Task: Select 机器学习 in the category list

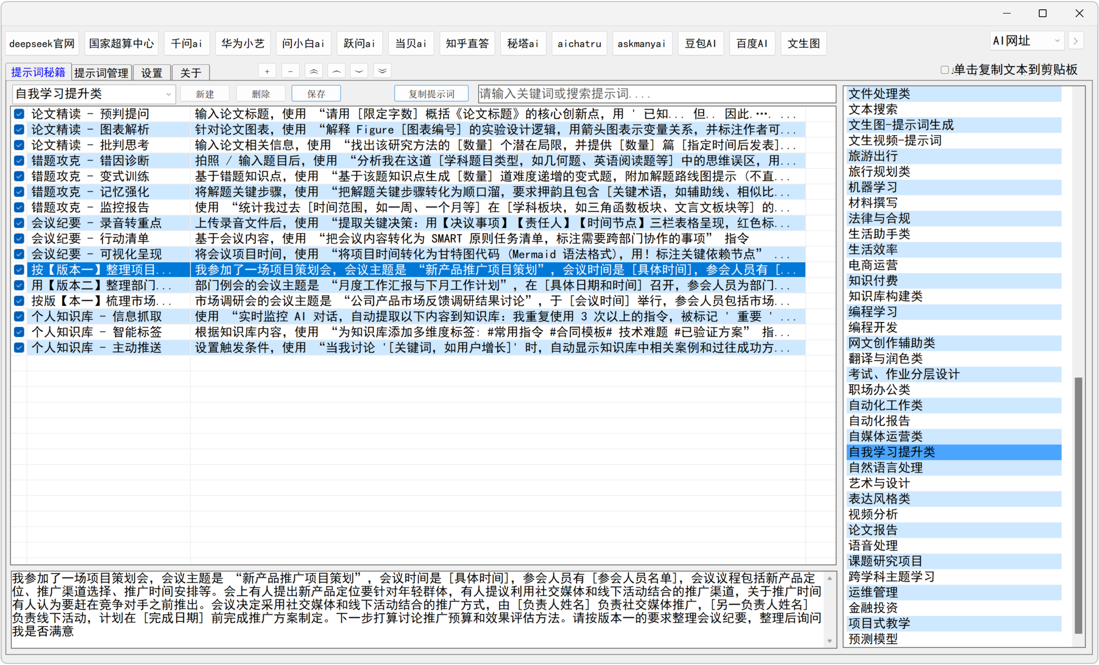Action: tap(954, 187)
